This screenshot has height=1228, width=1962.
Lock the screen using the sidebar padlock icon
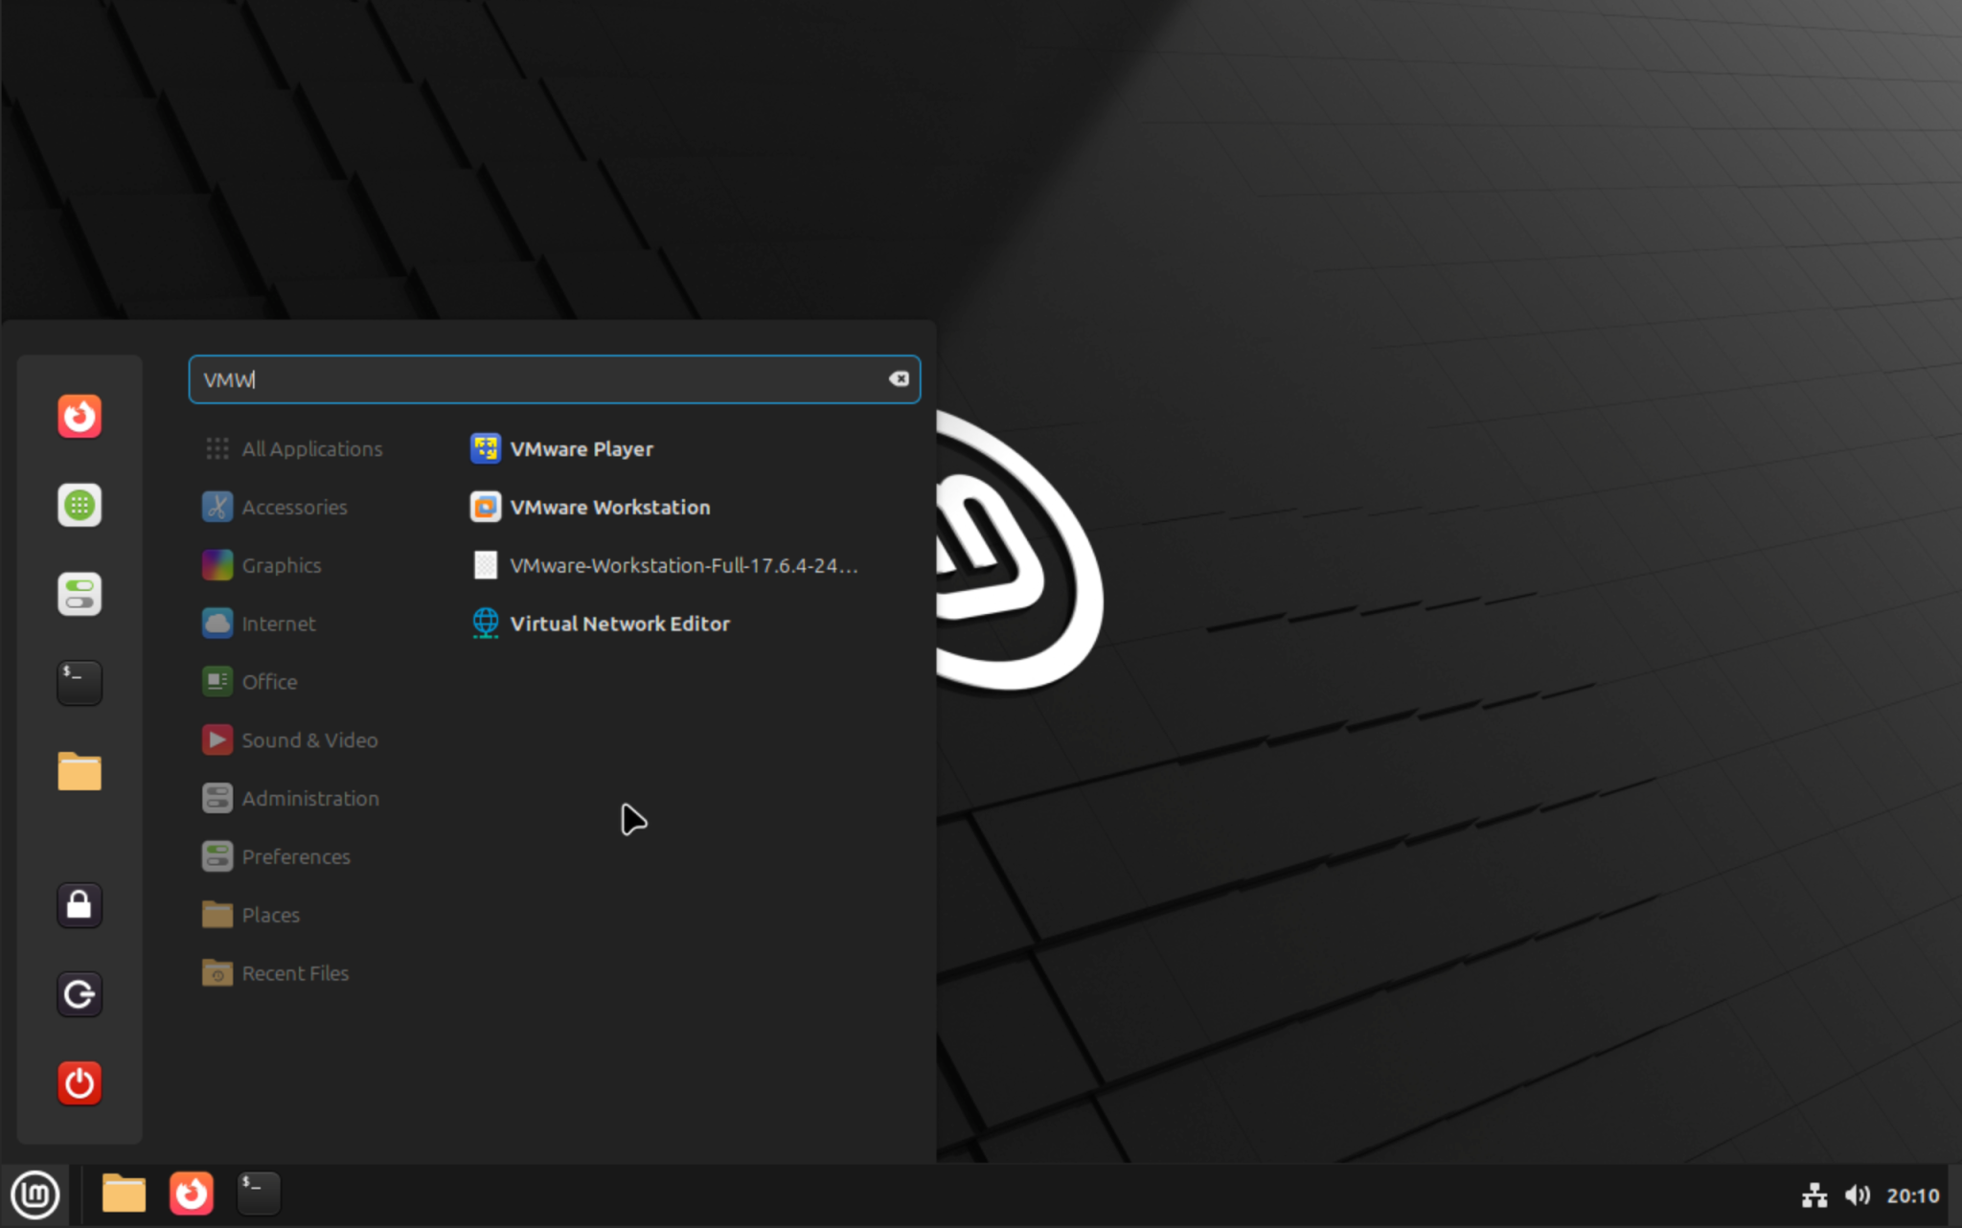[80, 904]
